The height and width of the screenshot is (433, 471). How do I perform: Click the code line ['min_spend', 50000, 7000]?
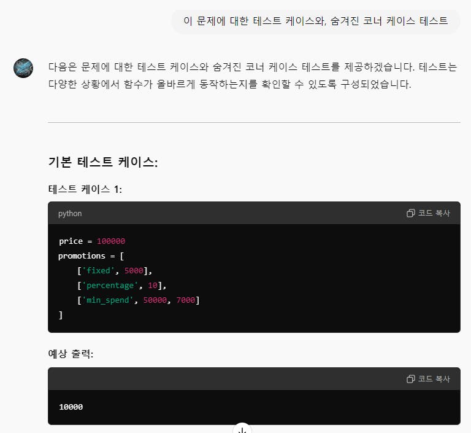pyautogui.click(x=139, y=300)
